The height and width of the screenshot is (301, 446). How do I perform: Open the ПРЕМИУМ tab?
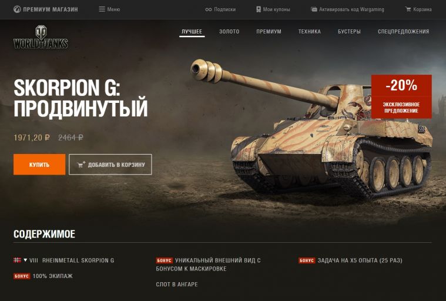pyautogui.click(x=269, y=32)
